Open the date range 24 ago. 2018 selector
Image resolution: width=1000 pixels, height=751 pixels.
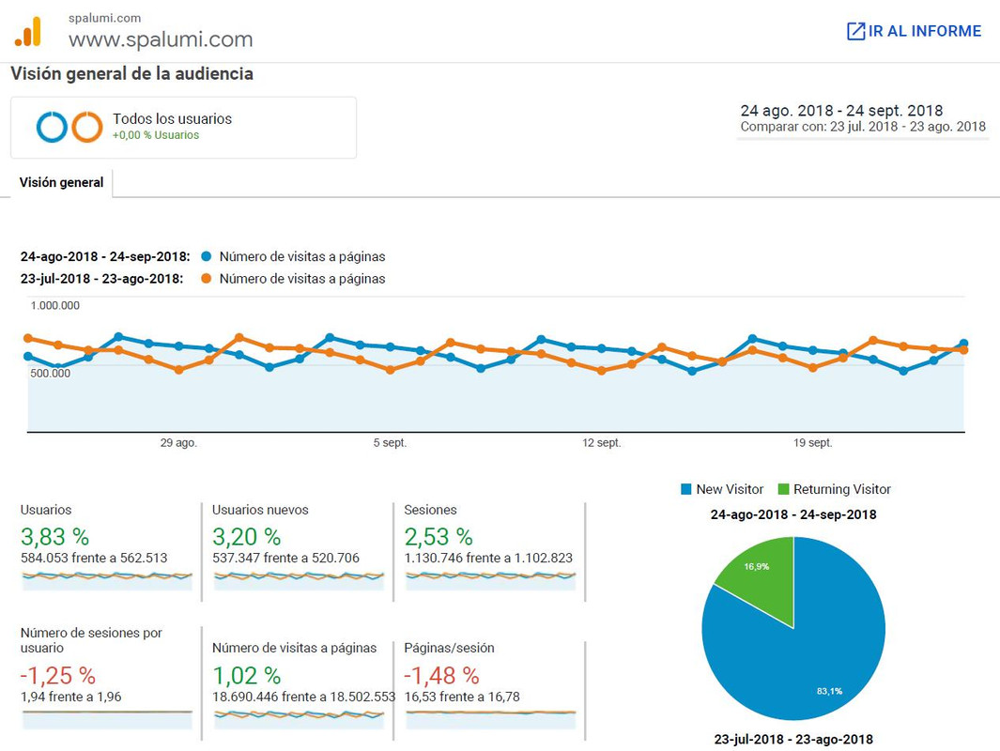click(x=841, y=110)
